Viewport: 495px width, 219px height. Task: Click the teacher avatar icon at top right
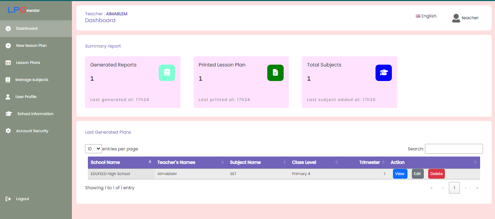[x=456, y=18]
